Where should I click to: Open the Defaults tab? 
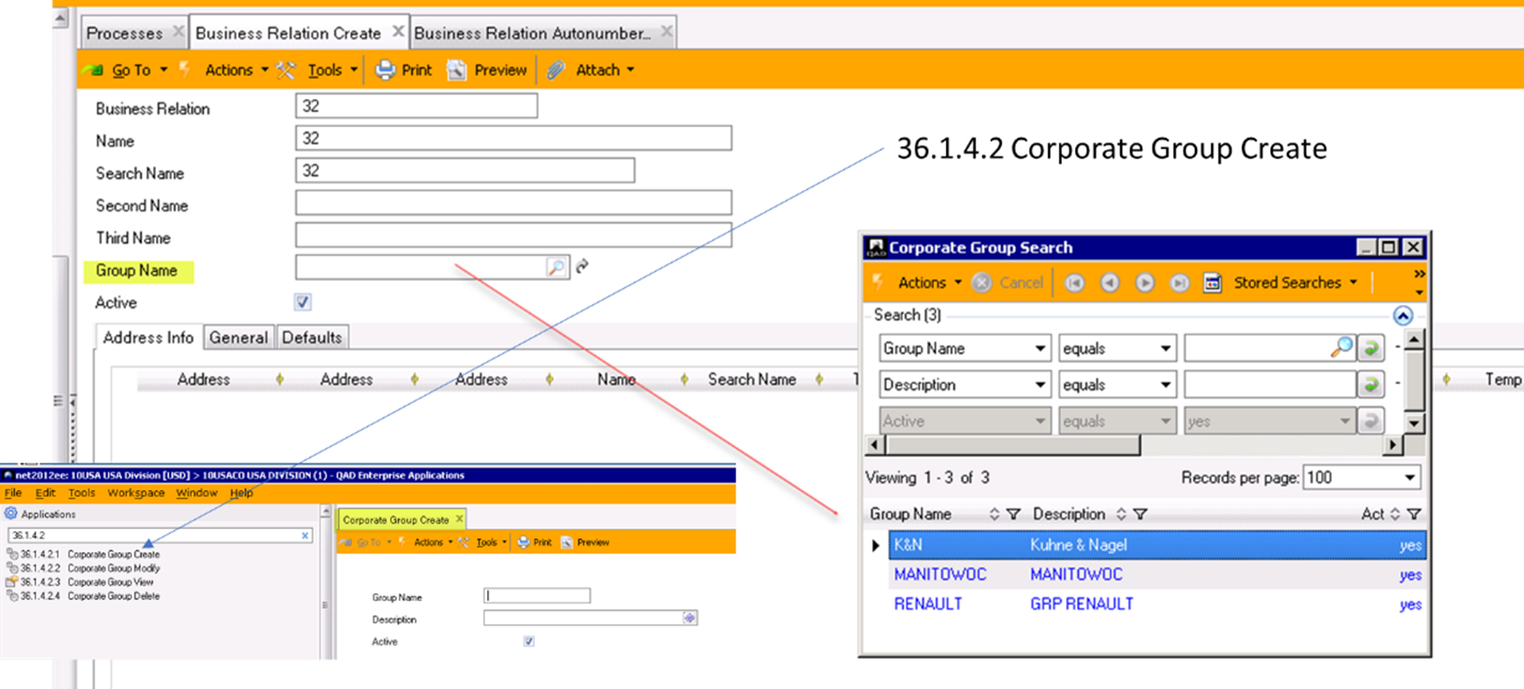point(312,338)
